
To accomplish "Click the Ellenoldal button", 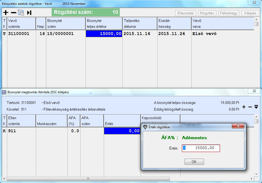I will [x=186, y=13].
